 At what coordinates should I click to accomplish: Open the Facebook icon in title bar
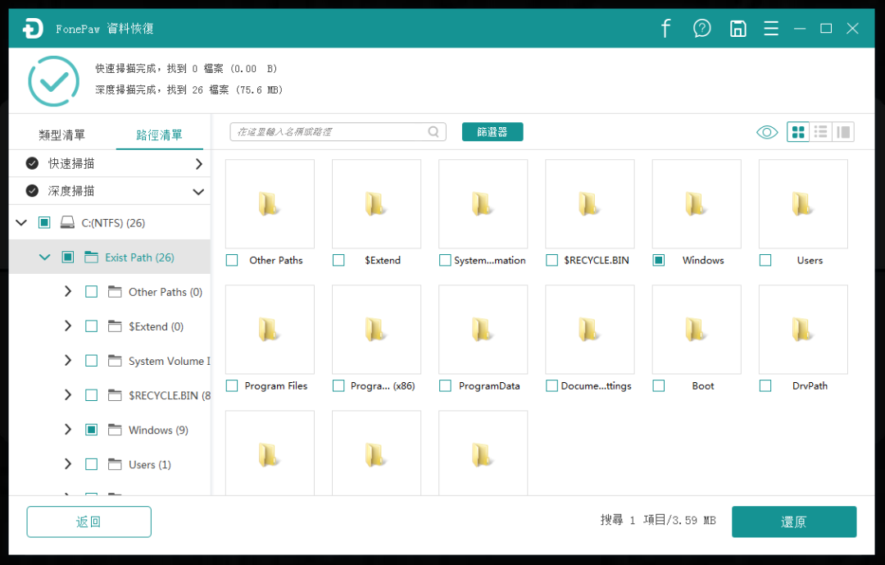[x=665, y=29]
